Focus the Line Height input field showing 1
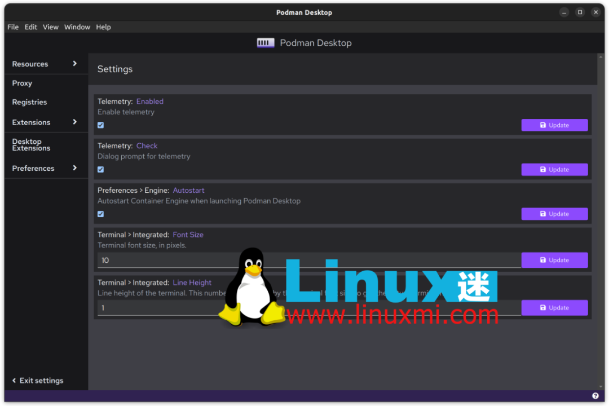This screenshot has height=406, width=609. coord(309,308)
